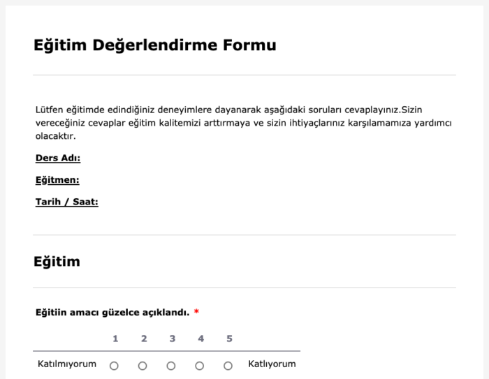The width and height of the screenshot is (489, 379).
Task: Click column header number 2
Action: (x=144, y=339)
